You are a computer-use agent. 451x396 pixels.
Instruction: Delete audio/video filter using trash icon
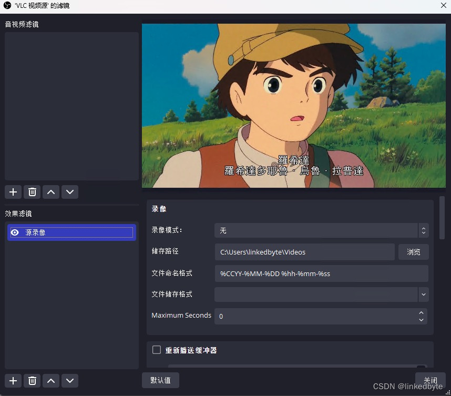(x=32, y=192)
